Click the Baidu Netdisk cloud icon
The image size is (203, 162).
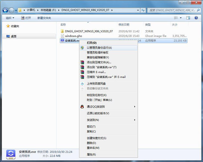pos(82,84)
